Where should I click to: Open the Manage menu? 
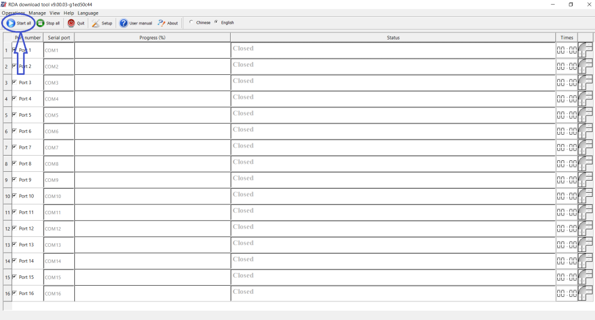tap(37, 13)
